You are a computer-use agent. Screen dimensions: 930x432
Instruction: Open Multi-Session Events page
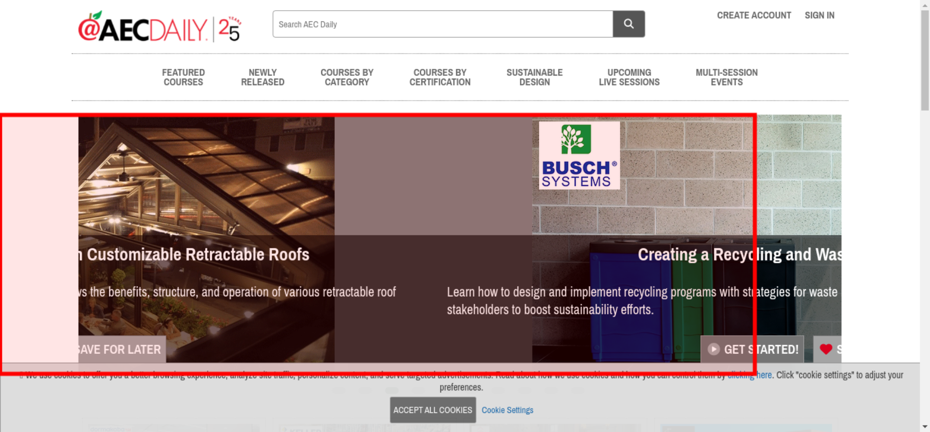click(x=726, y=77)
